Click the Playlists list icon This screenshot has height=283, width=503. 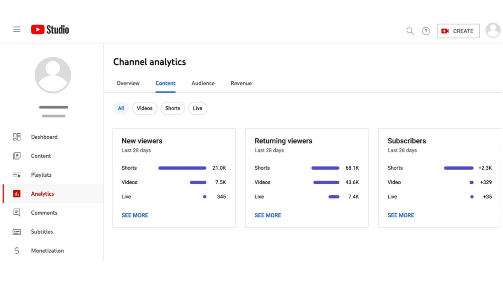[x=17, y=175]
